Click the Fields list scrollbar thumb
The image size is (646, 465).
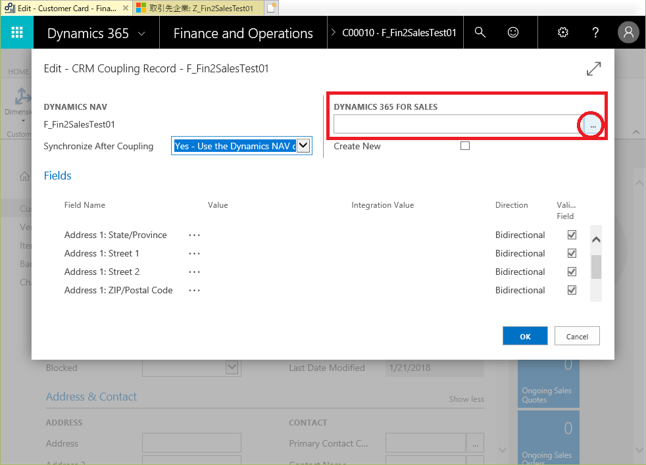tap(596, 267)
